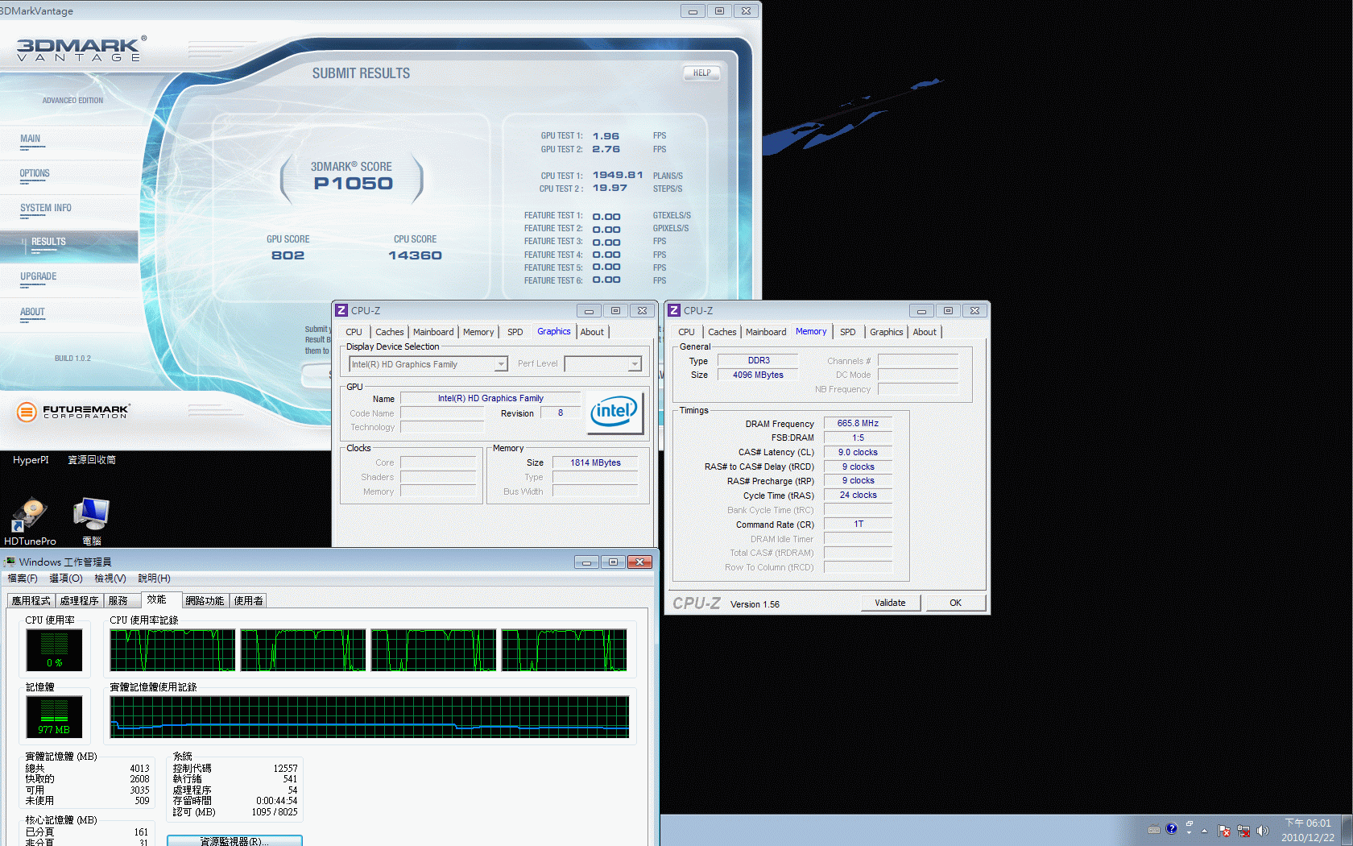Click the CPU-Z logo icon in Graphics window title

pyautogui.click(x=341, y=311)
